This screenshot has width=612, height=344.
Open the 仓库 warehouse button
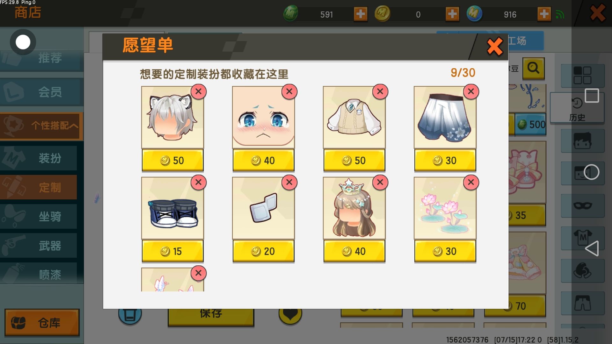pyautogui.click(x=42, y=323)
